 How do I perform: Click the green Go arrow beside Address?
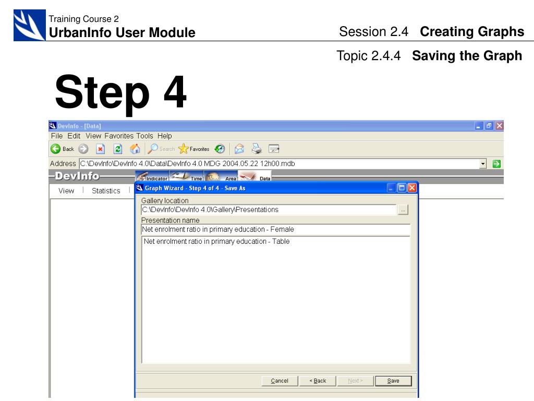click(x=496, y=163)
